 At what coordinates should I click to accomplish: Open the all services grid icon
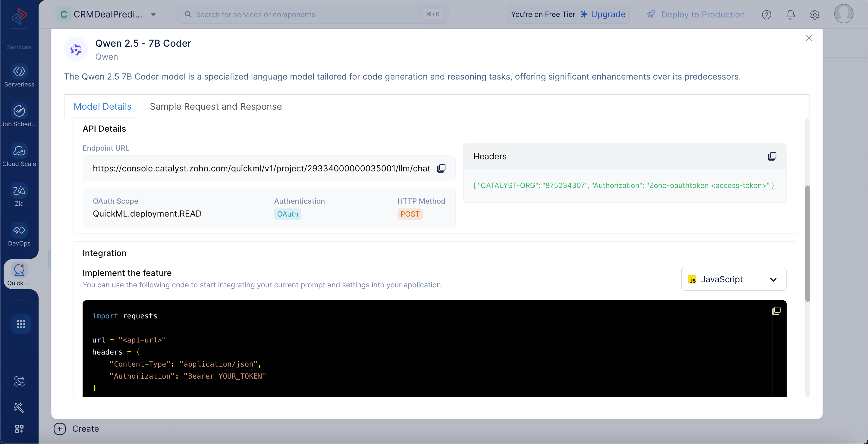(21, 324)
